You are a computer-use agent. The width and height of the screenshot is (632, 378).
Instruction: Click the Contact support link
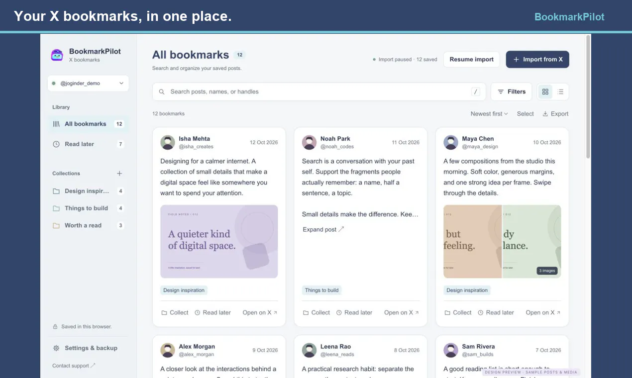74,366
